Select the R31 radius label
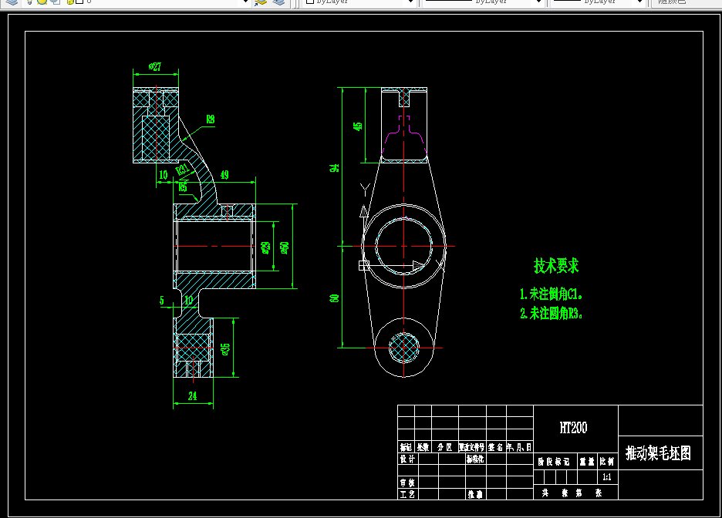722x518 pixels. point(183,170)
